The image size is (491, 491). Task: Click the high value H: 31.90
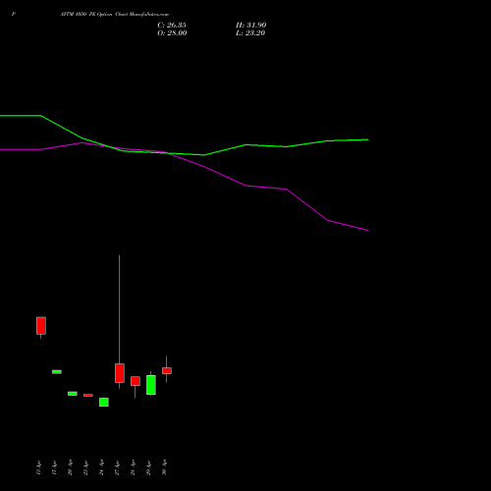coord(250,26)
